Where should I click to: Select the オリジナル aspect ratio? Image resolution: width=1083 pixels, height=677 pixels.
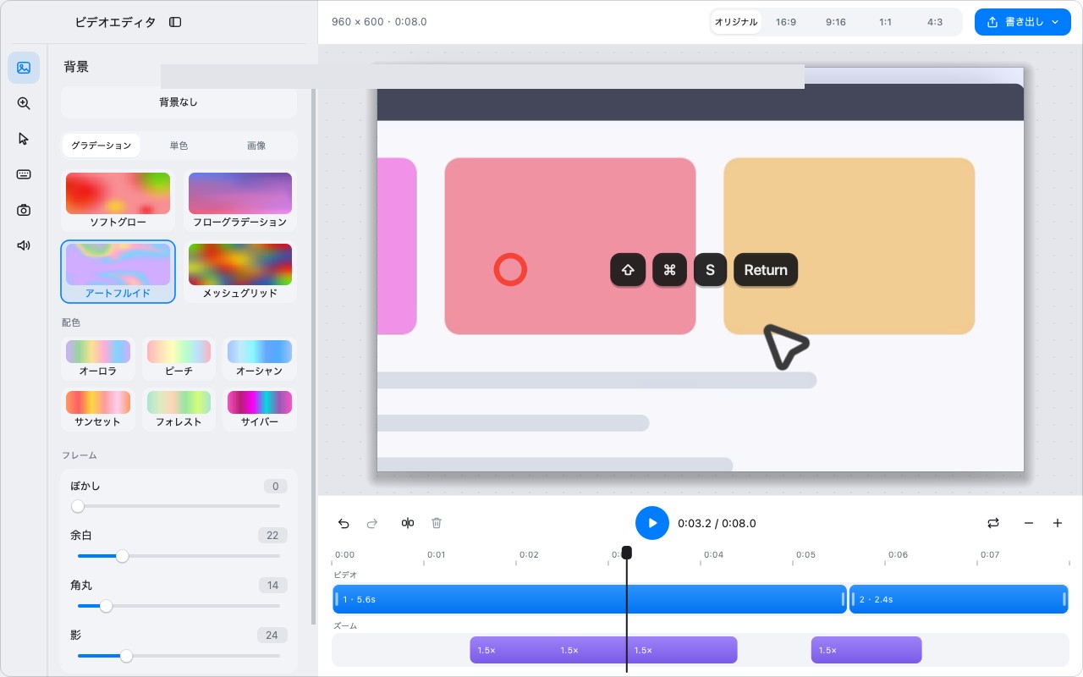tap(736, 22)
